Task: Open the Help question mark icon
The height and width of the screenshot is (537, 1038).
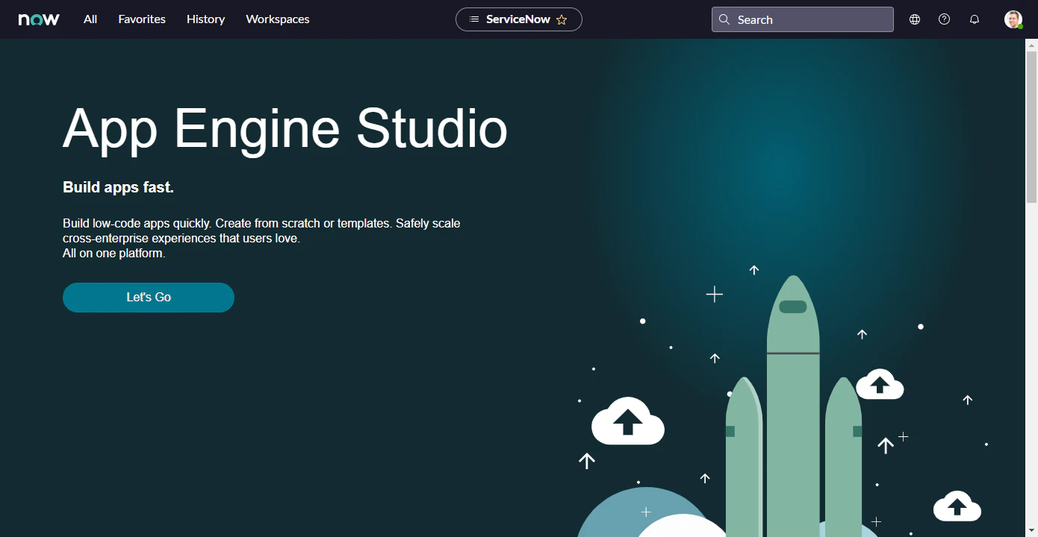Action: pos(945,19)
